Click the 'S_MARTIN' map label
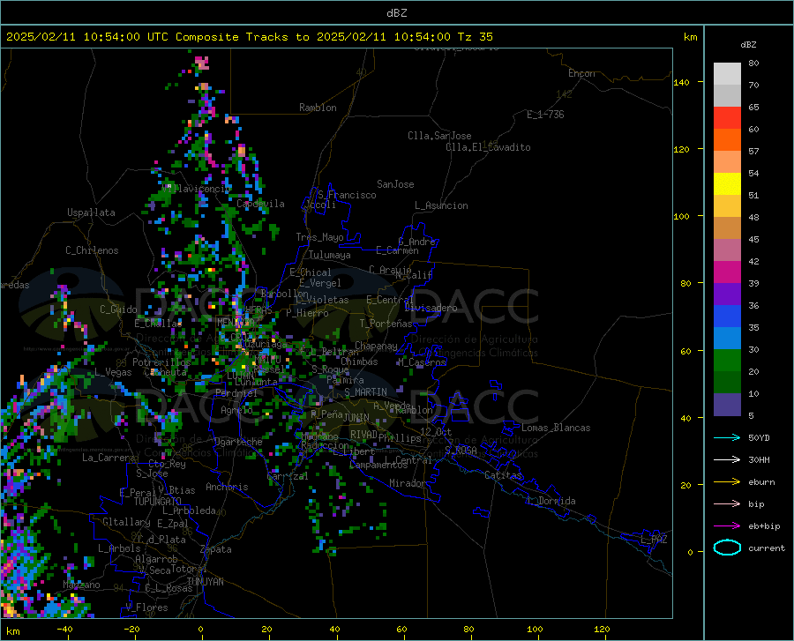Viewport: 794px width, 641px height. [x=365, y=392]
